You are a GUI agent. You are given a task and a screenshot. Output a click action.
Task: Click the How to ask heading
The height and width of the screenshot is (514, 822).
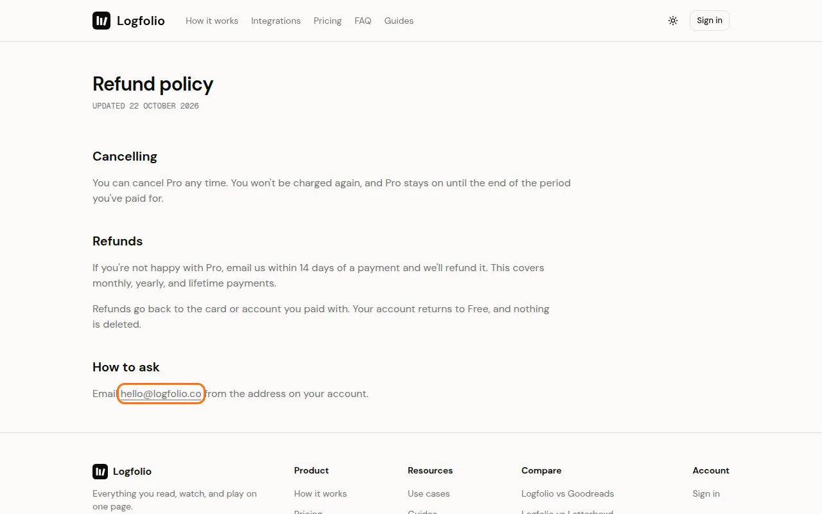tap(126, 367)
